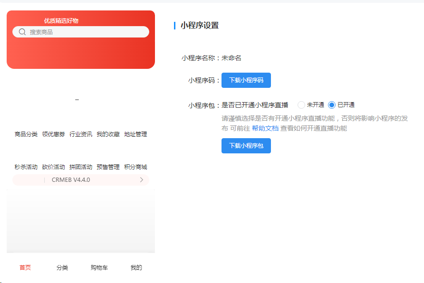The height and width of the screenshot is (283, 424).
Task: Open 积分商城 menu entry
Action: [x=135, y=167]
